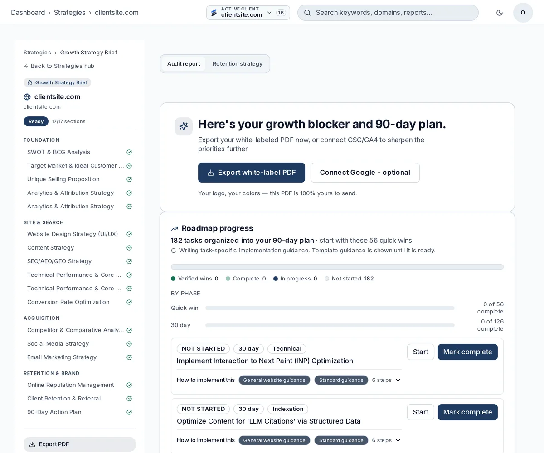Open Strategies breadcrumb in the sidebar
The width and height of the screenshot is (544, 453).
pos(37,53)
